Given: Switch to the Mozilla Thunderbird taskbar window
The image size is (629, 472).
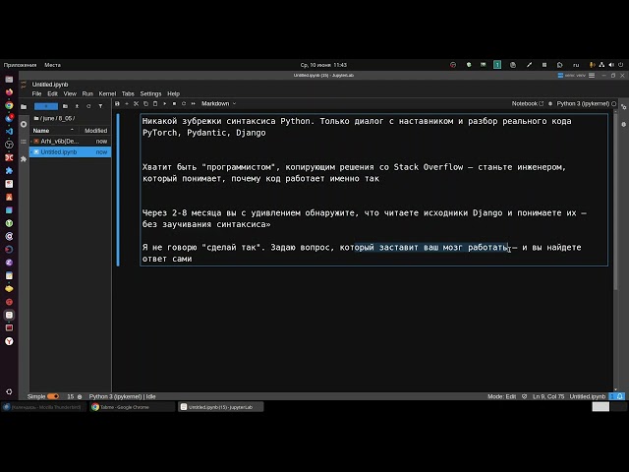Looking at the screenshot, I should coord(43,407).
